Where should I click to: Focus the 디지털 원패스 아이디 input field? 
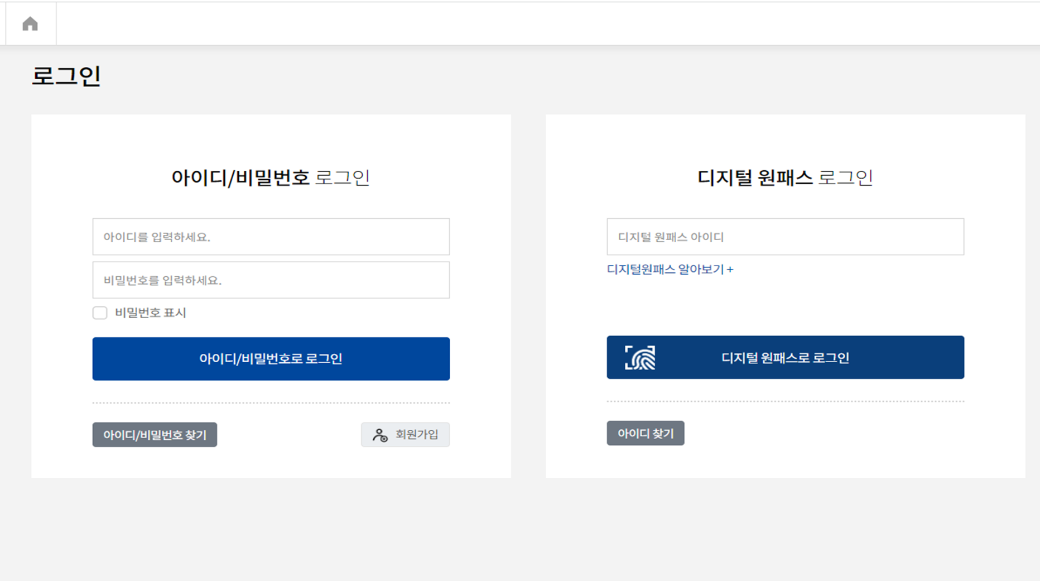point(786,237)
